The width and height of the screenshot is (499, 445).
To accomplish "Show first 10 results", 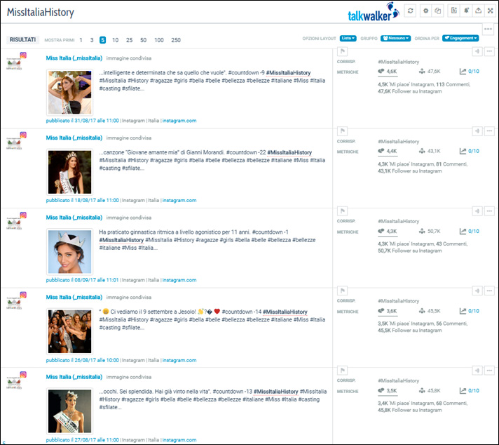I will (x=115, y=40).
